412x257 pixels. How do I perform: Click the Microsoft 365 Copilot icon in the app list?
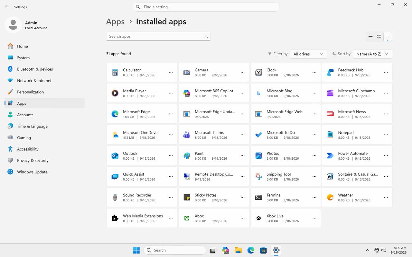[187, 93]
